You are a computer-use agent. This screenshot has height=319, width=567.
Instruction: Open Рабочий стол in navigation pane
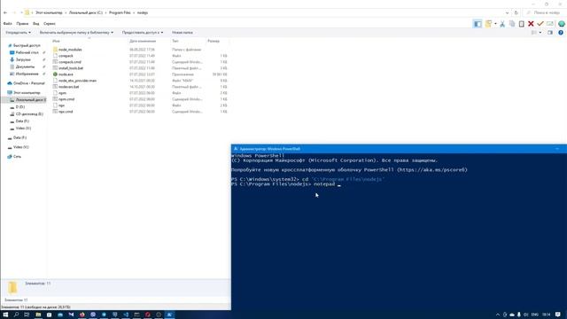(x=27, y=52)
